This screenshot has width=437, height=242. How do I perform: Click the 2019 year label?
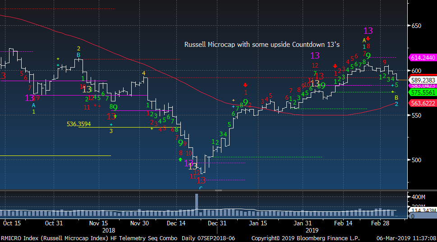[312, 230]
